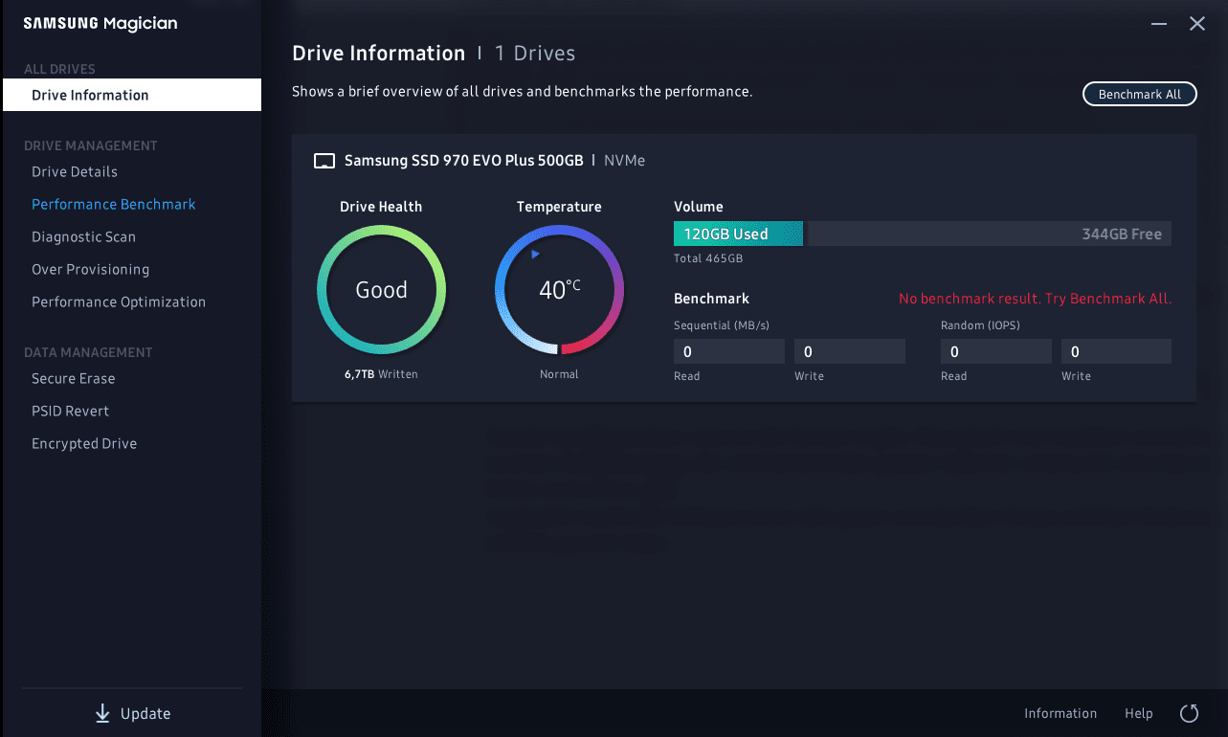Image resolution: width=1228 pixels, height=737 pixels.
Task: Open Help from the bottom bar
Action: pos(1139,713)
